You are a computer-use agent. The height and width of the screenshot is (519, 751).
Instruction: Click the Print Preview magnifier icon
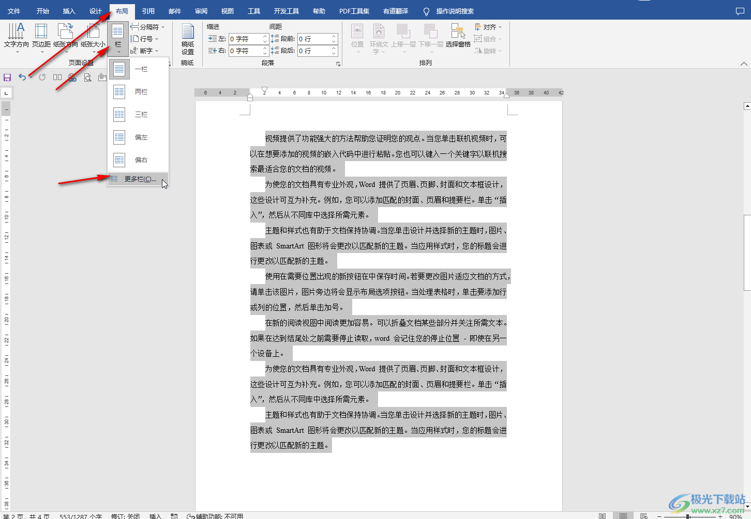pyautogui.click(x=88, y=77)
